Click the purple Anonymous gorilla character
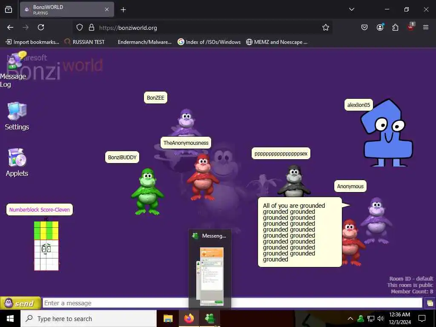The height and width of the screenshot is (327, 436). (376, 220)
